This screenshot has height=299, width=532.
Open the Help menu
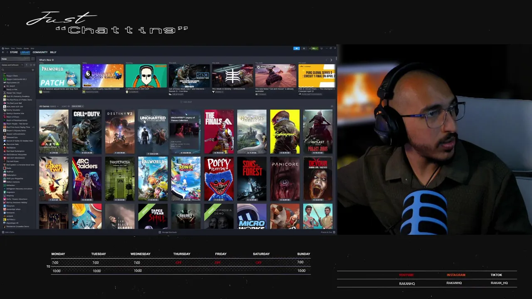point(32,49)
